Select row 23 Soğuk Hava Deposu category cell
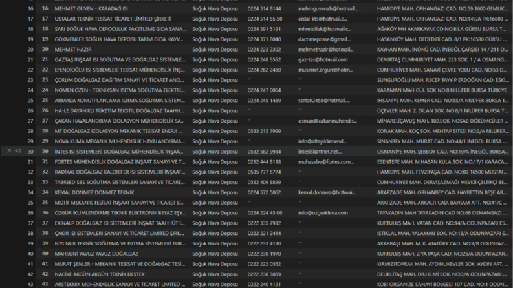The height and width of the screenshot is (288, 513). (215, 80)
